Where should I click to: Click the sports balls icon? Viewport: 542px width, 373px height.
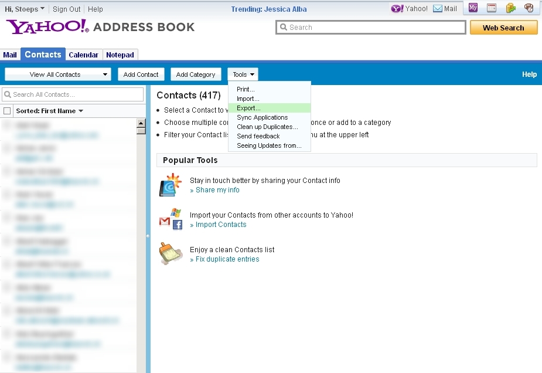(529, 8)
